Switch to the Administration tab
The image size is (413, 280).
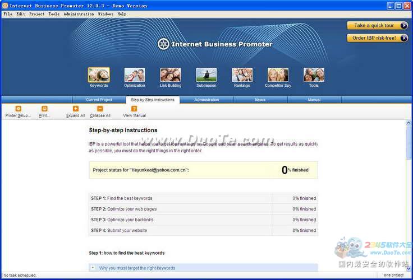tap(206, 100)
